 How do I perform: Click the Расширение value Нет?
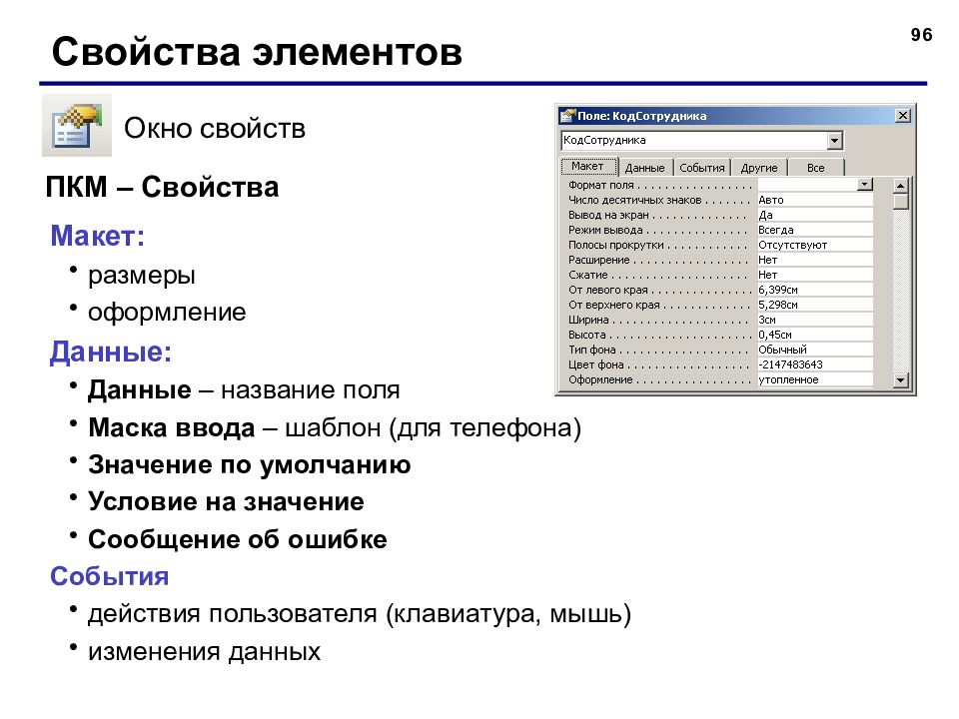coord(815,260)
